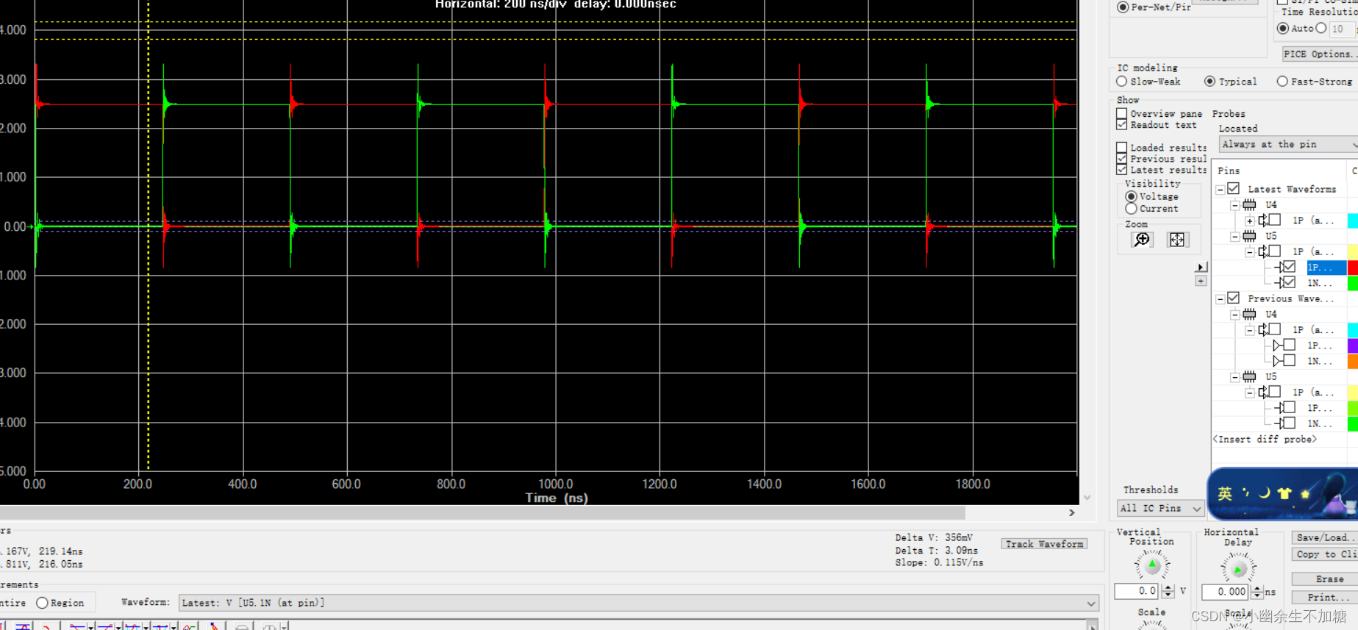Click the shirt skin icon on the IME bar
This screenshot has height=630, width=1358.
[1284, 493]
